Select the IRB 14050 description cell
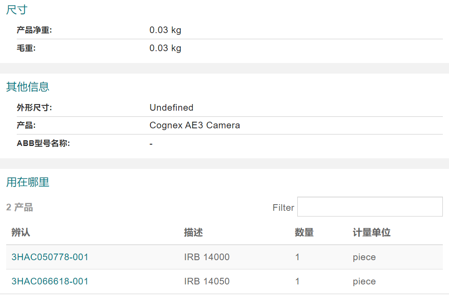449x295 pixels. 206,281
